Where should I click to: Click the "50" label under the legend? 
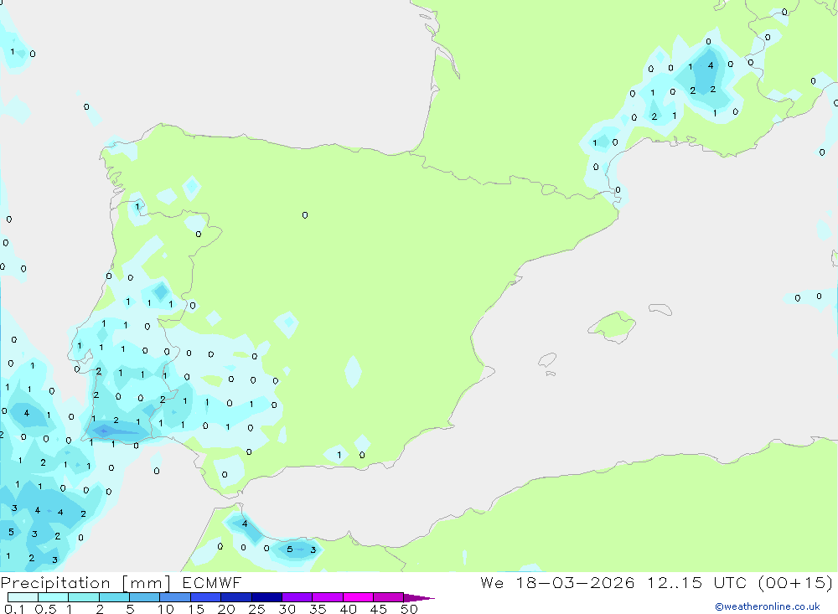pyautogui.click(x=408, y=609)
